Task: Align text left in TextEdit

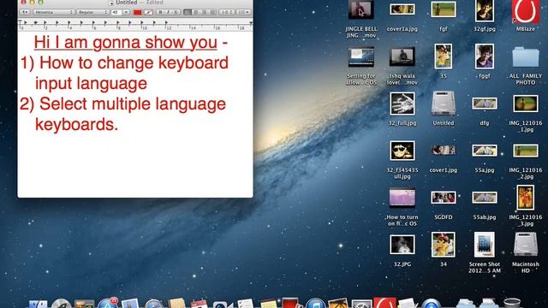Action: [x=188, y=12]
